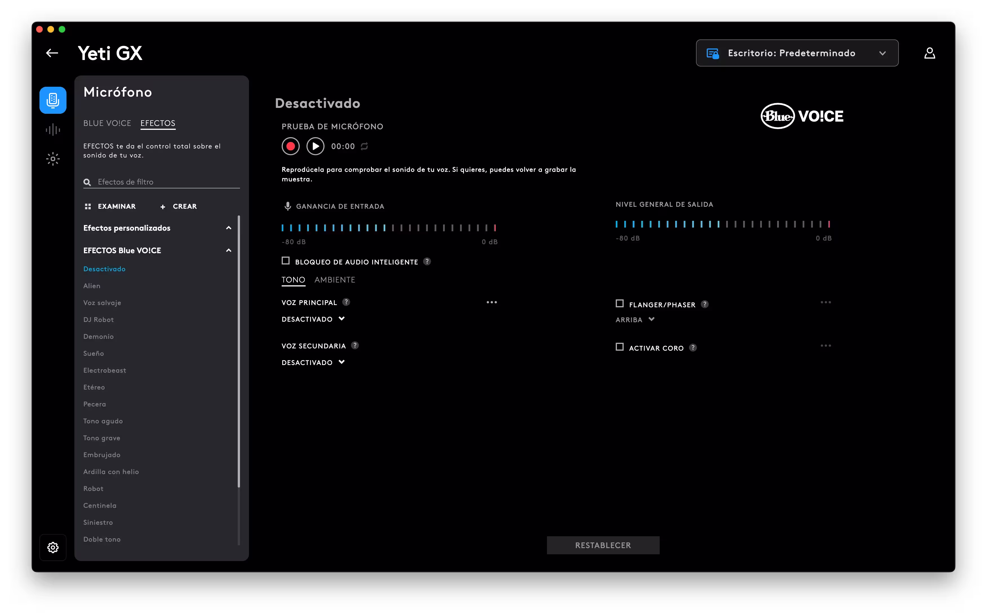987x614 pixels.
Task: Switch to the AMBIENTE tab
Action: pos(335,280)
